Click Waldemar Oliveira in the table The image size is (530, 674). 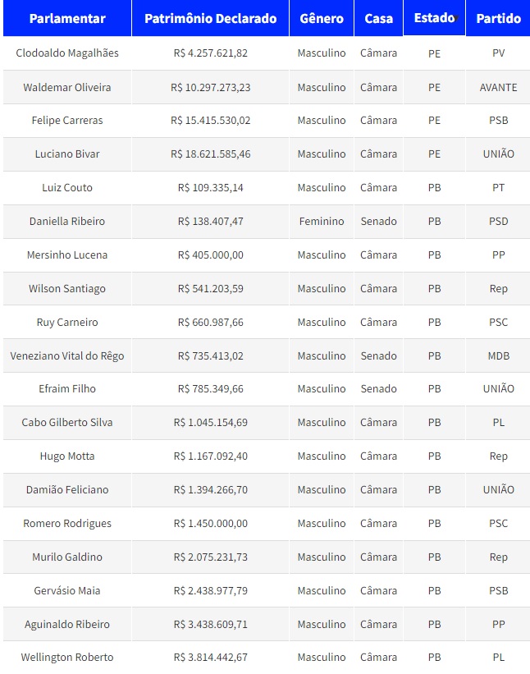(x=67, y=87)
